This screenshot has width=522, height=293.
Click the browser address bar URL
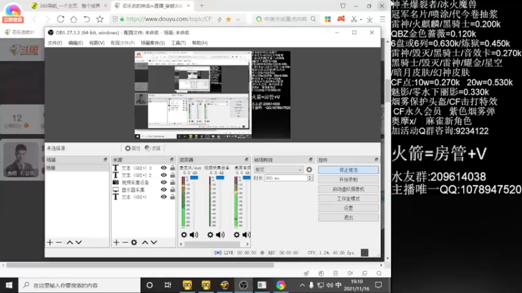pyautogui.click(x=169, y=20)
